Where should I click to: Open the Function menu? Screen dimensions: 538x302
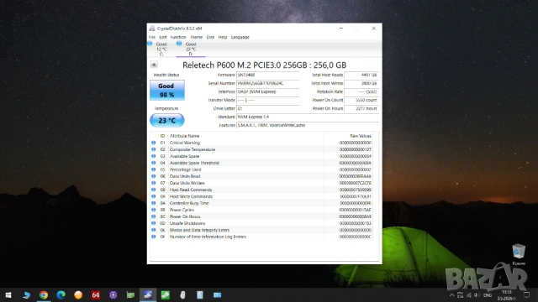click(178, 37)
